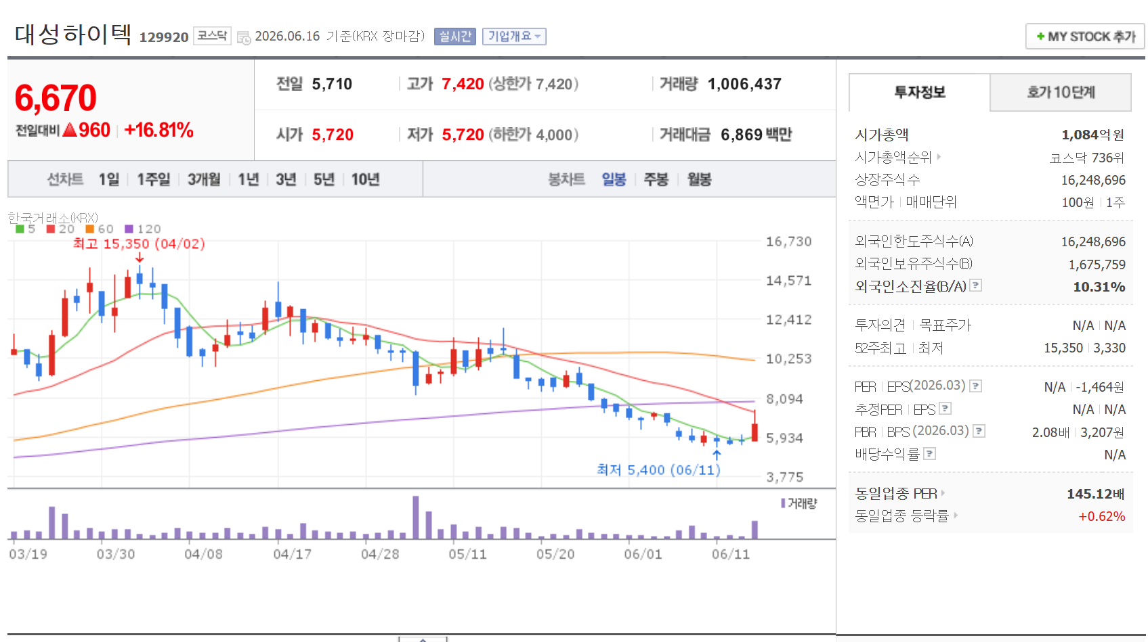Open help icon for 배당수익률
The height and width of the screenshot is (642, 1148).
pyautogui.click(x=930, y=454)
